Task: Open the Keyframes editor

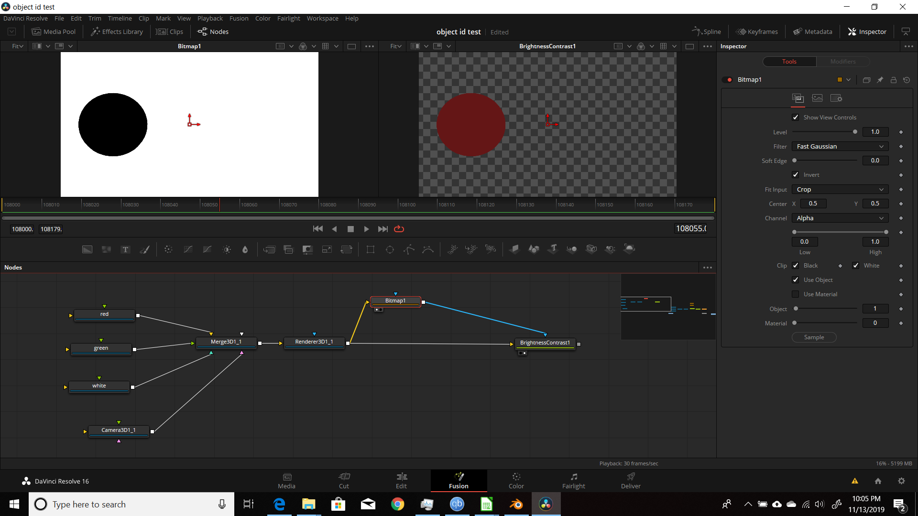Action: point(757,32)
